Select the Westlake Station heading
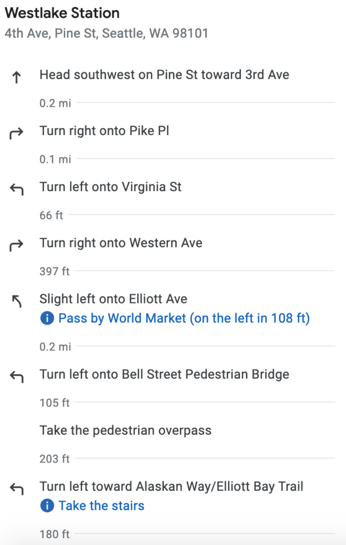Screen dimensions: 346x545 [x=62, y=13]
